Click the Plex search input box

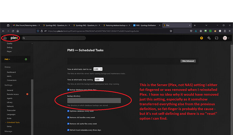coord(54,38)
